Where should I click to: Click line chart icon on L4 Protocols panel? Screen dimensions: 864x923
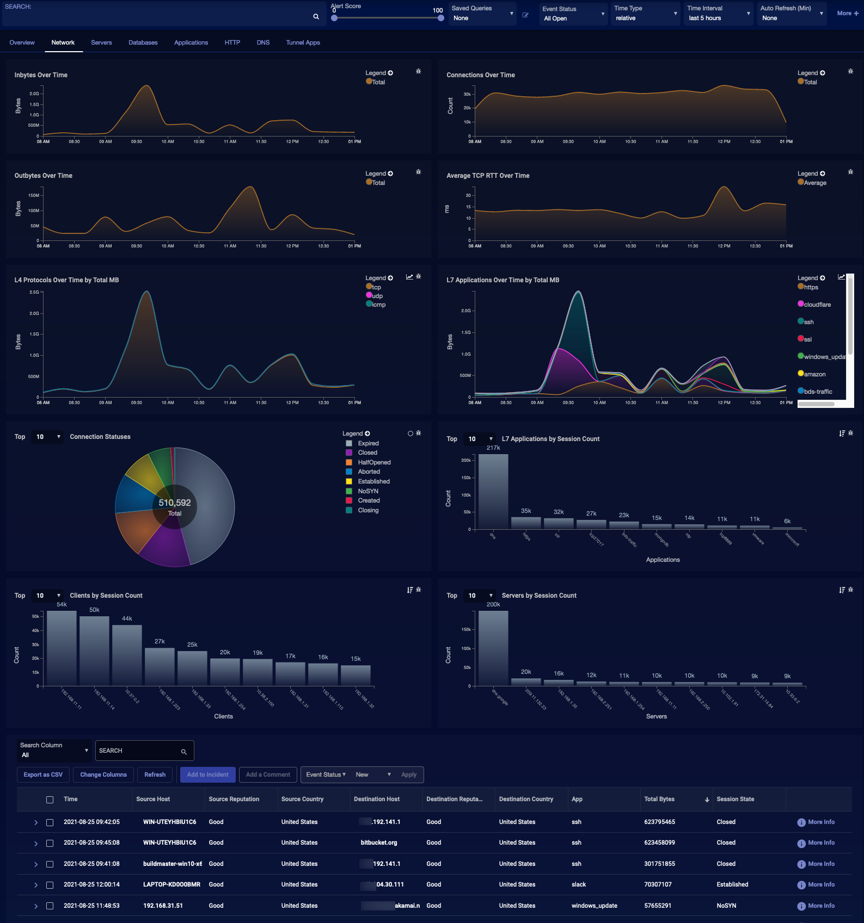click(409, 277)
